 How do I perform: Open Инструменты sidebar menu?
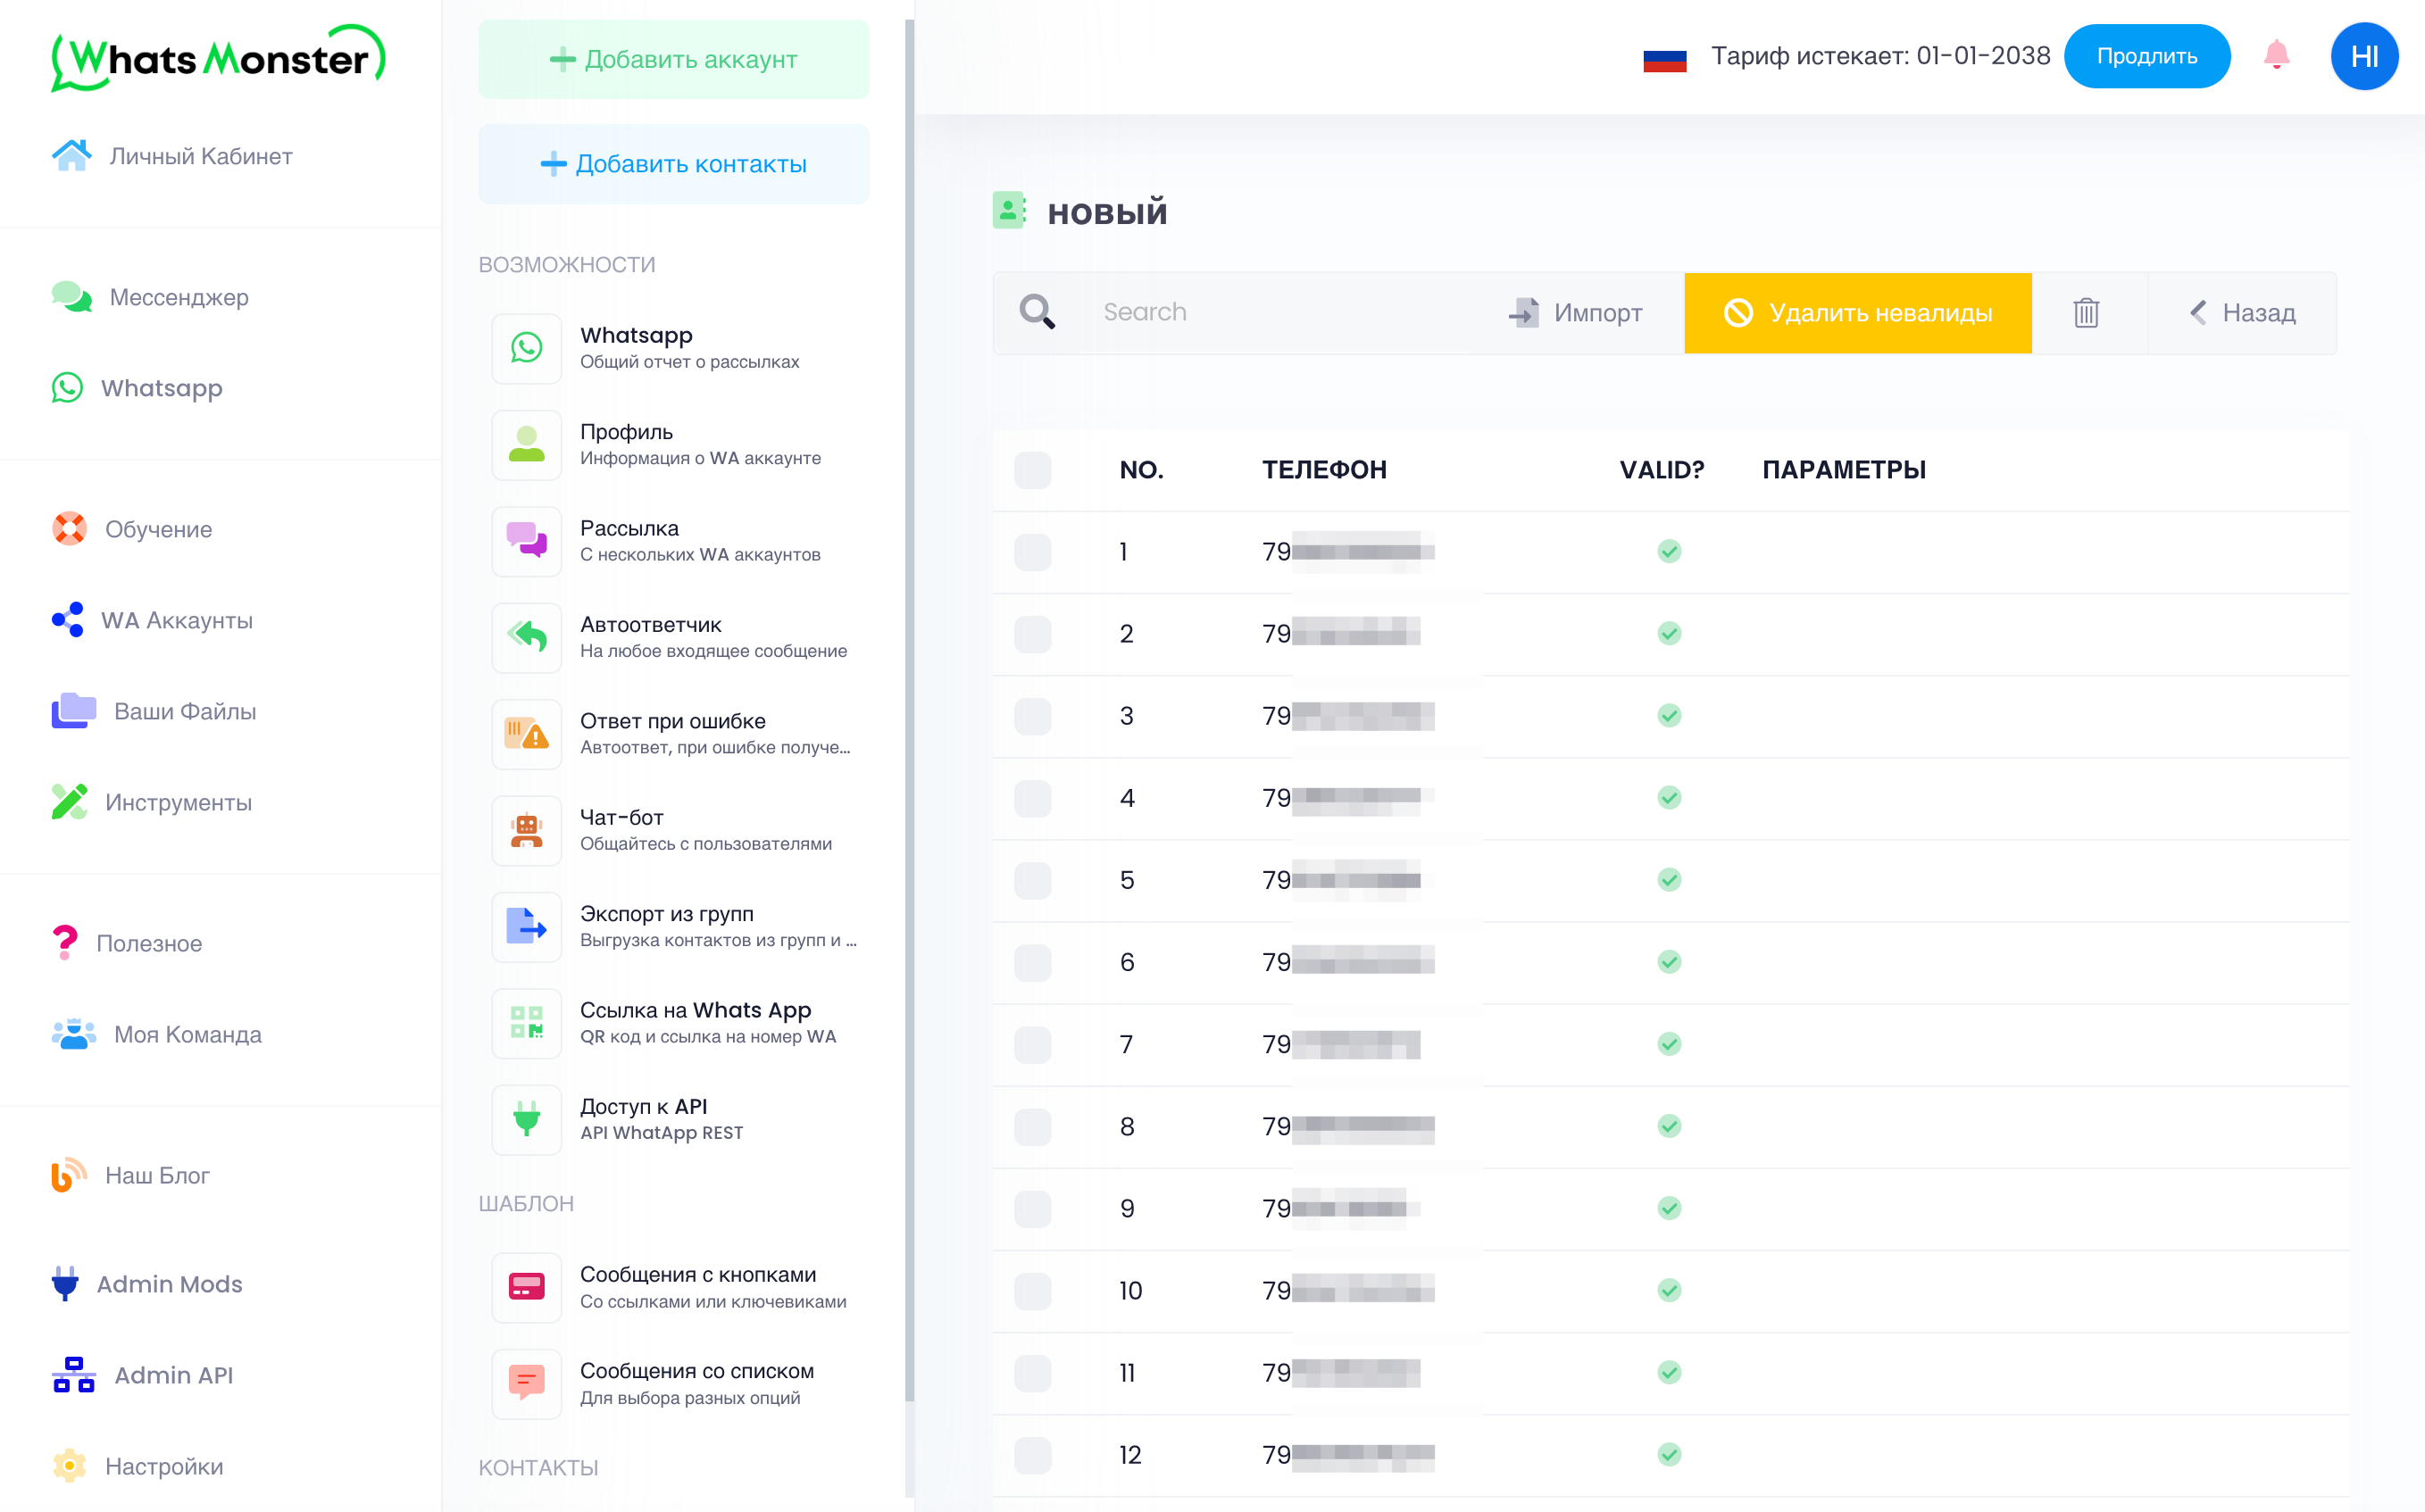(177, 802)
